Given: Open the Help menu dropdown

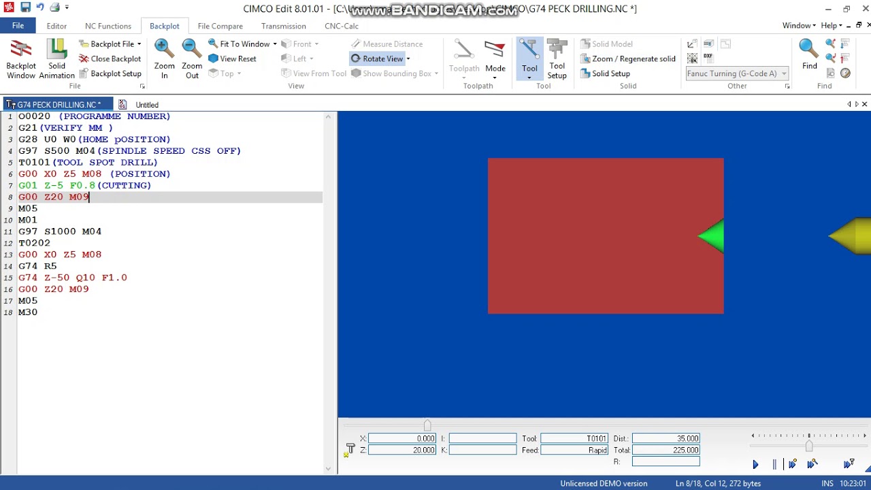Looking at the screenshot, I should point(832,26).
